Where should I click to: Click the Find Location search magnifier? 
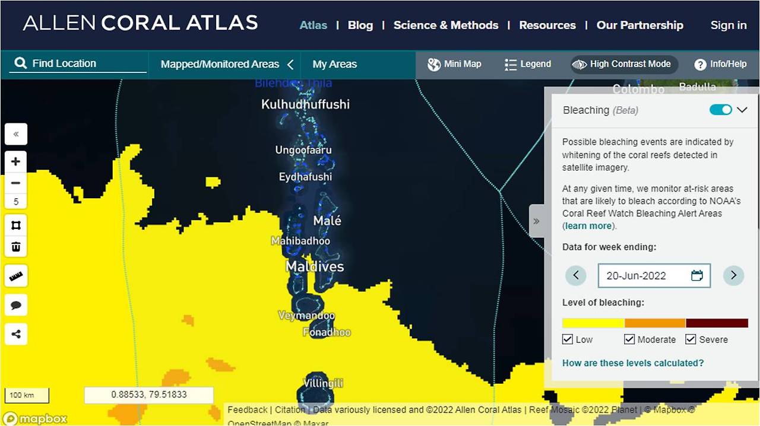(x=21, y=63)
